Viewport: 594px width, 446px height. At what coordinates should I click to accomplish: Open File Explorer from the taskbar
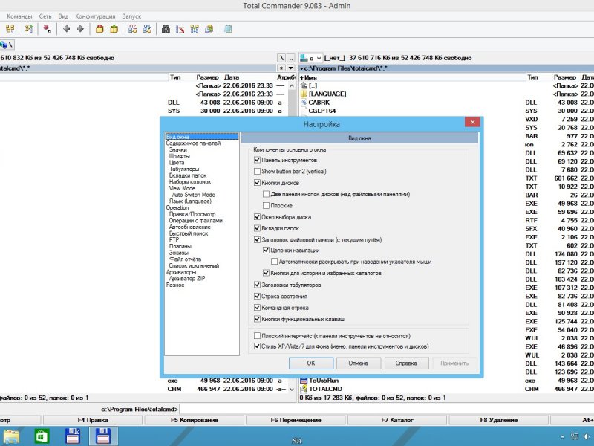pyautogui.click(x=11, y=436)
